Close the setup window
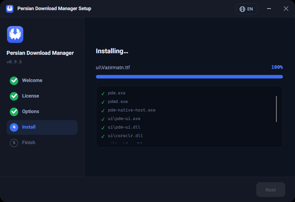 [286, 9]
